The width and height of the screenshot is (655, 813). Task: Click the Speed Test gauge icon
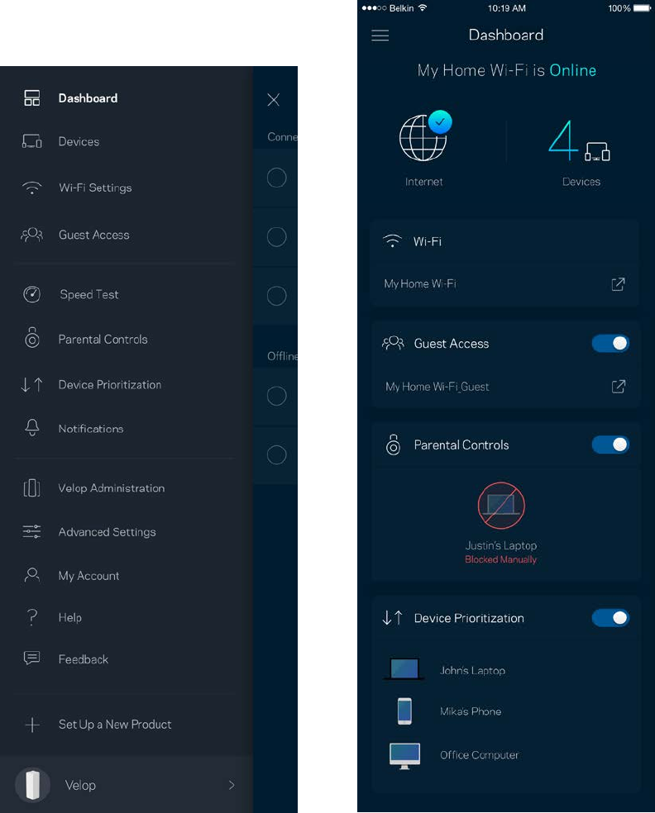pyautogui.click(x=32, y=294)
